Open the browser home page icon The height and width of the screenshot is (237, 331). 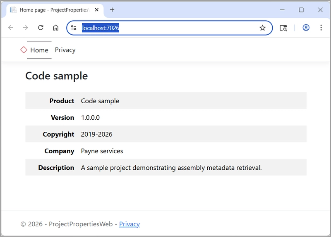[x=56, y=28]
